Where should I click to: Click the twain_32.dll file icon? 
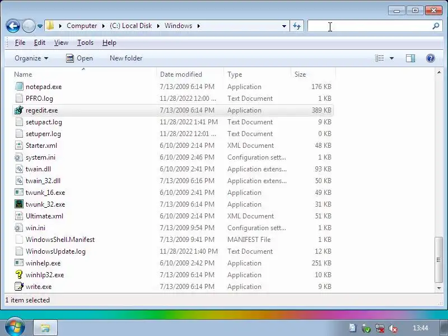pos(19,180)
